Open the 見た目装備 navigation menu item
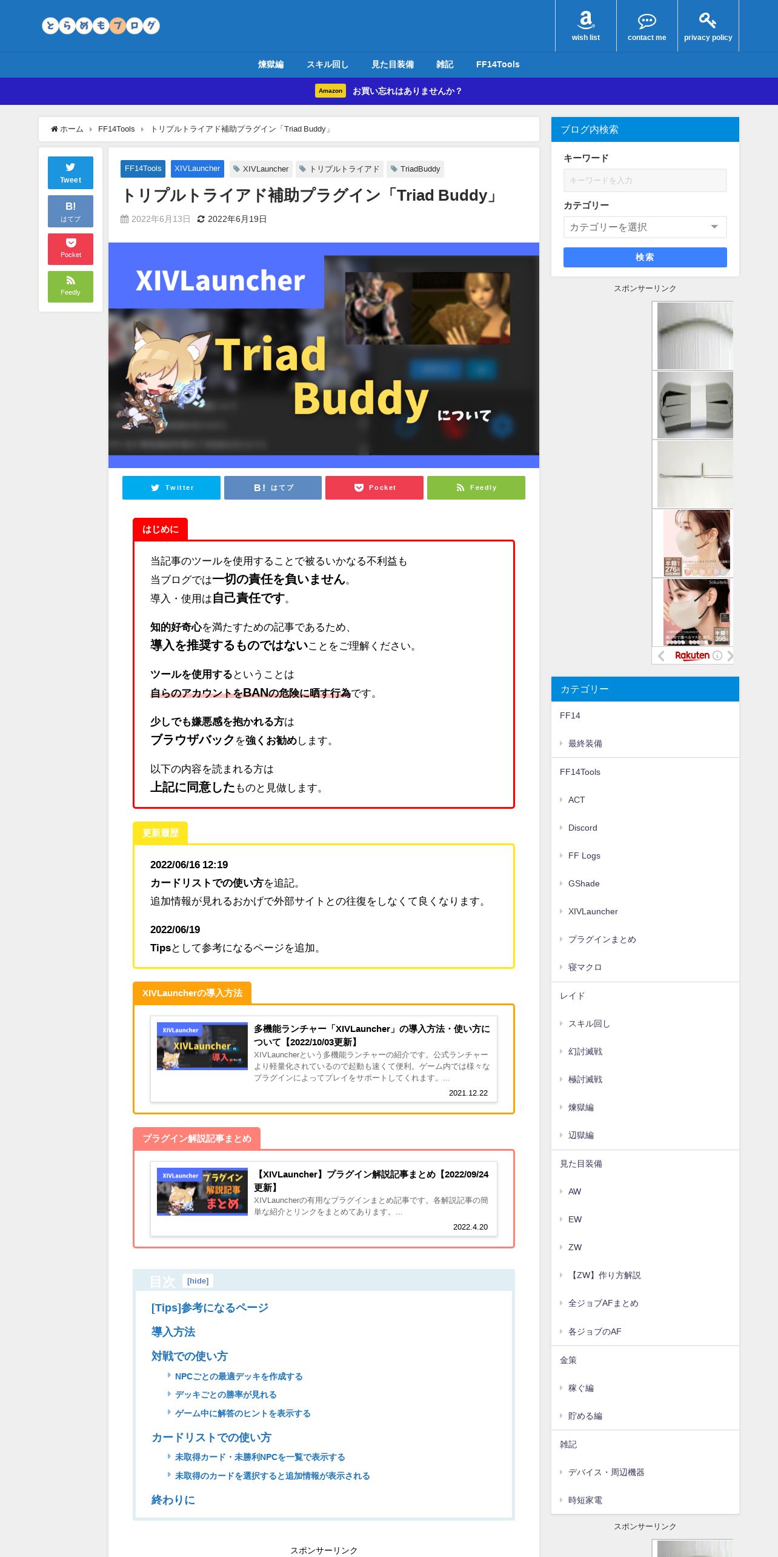 [393, 64]
